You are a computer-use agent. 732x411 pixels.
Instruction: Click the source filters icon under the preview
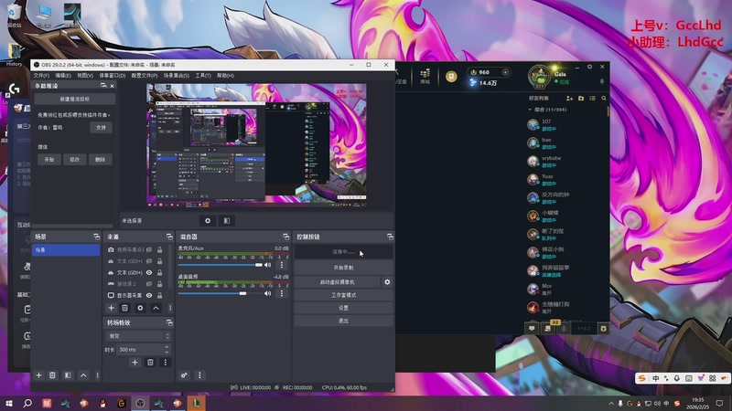(x=226, y=220)
